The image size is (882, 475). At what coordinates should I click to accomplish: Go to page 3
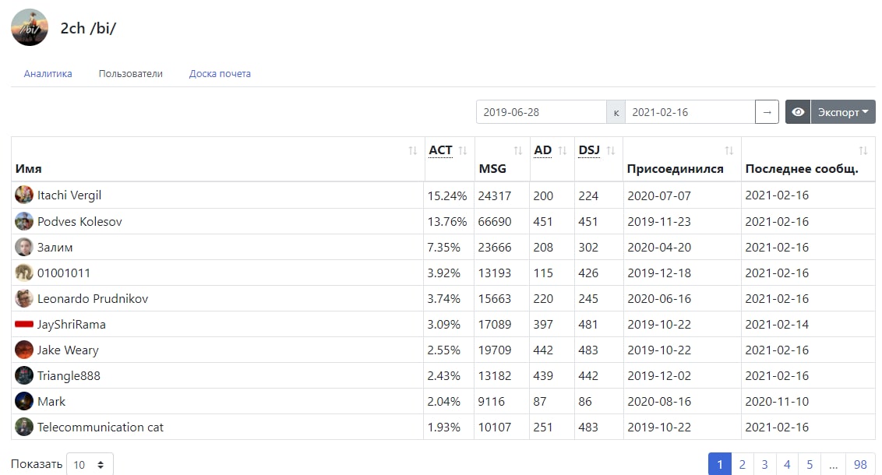765,464
